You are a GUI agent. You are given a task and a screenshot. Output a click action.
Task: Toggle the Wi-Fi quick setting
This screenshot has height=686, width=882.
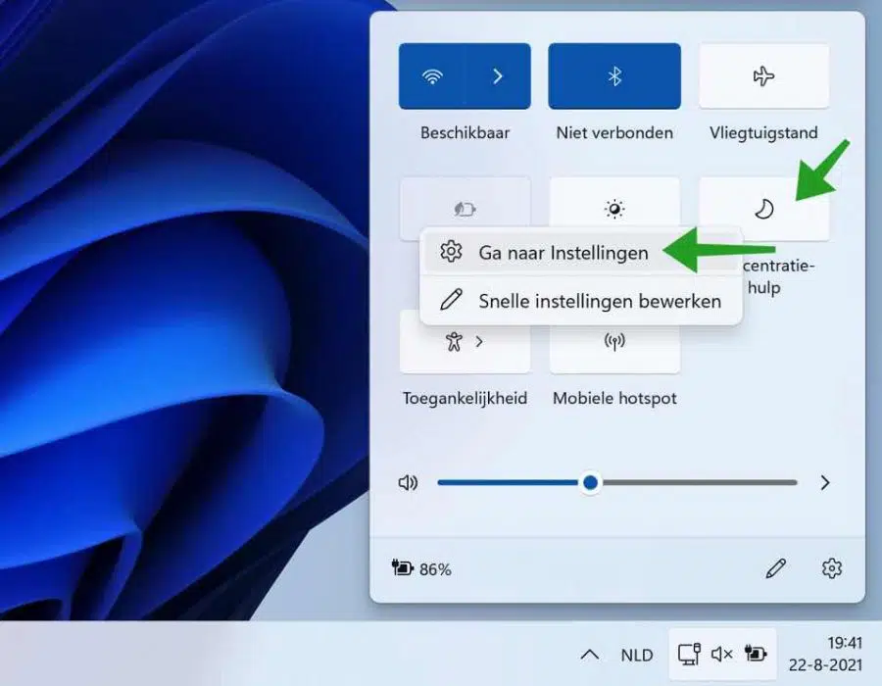pos(432,75)
